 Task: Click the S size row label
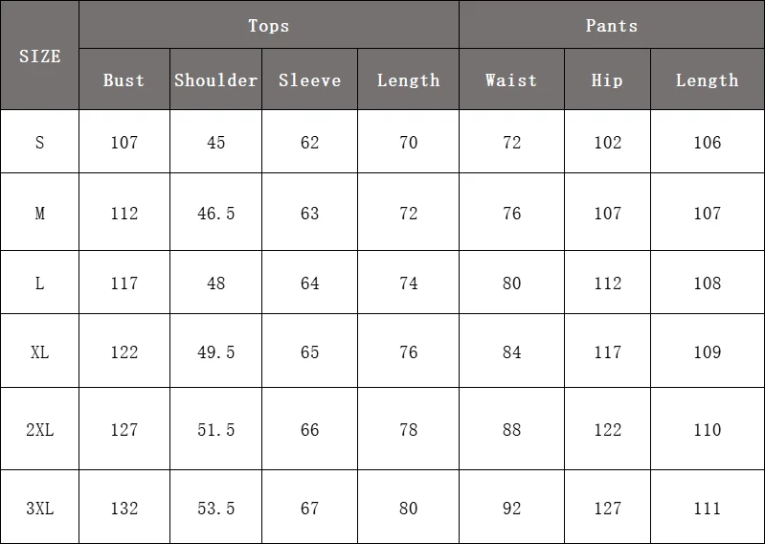pos(39,143)
